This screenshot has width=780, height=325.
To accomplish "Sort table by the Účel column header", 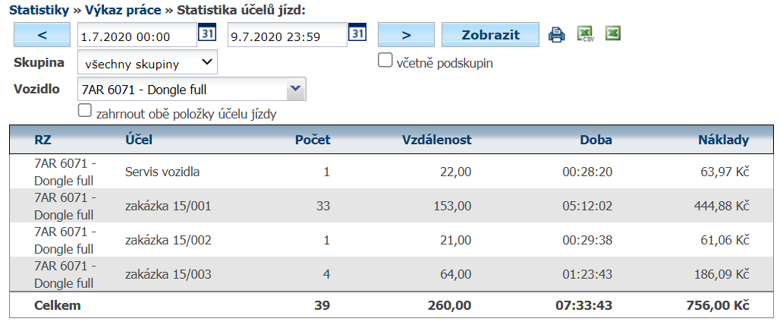I will coord(138,140).
